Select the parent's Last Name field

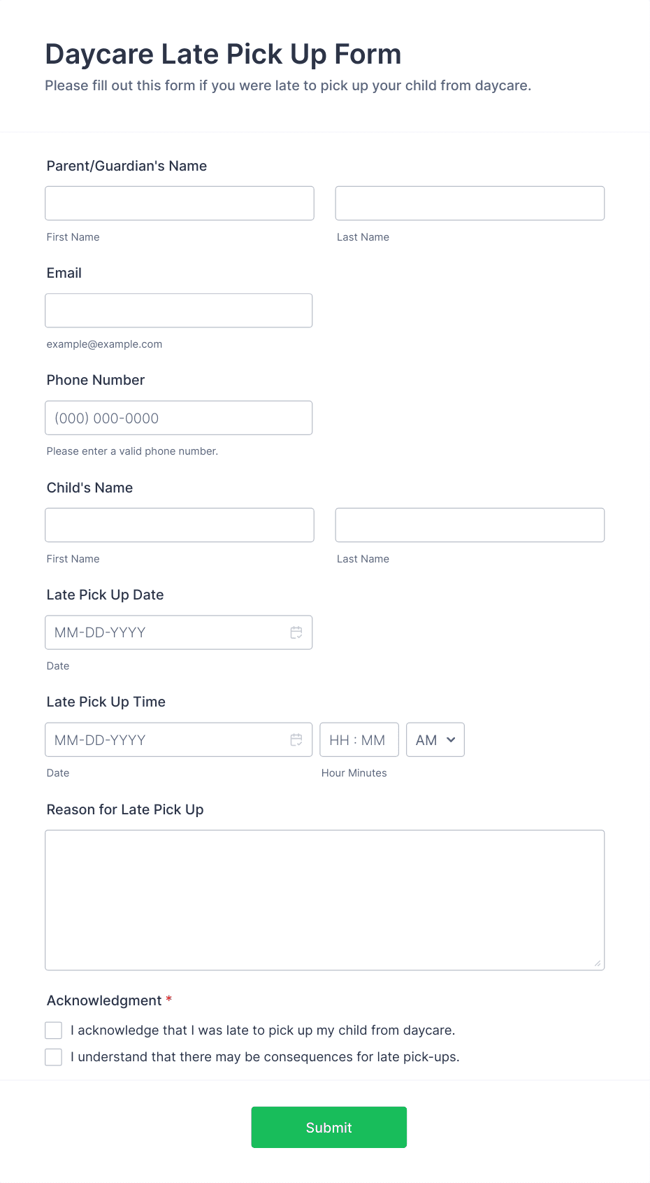(x=470, y=203)
